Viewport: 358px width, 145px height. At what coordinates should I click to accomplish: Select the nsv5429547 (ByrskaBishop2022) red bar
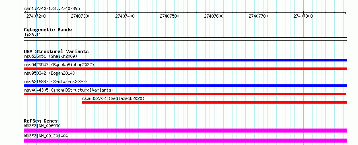185,69
